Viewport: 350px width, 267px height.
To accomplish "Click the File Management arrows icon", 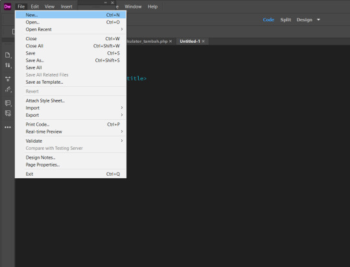I will coord(8,65).
